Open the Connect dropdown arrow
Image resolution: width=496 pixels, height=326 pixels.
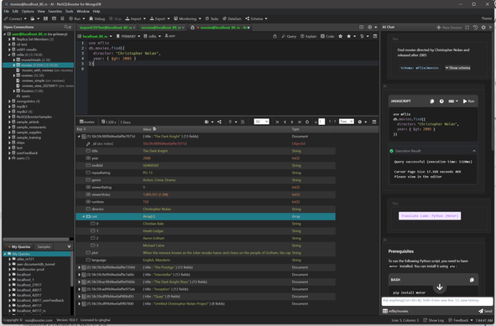(25, 18)
